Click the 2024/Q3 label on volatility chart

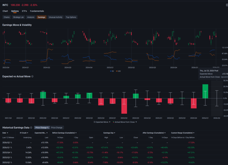68,68
